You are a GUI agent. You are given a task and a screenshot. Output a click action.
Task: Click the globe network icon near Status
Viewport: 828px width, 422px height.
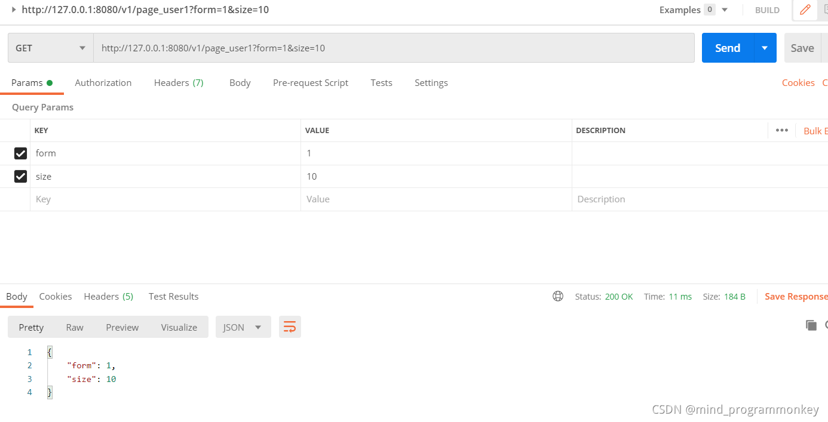point(558,296)
